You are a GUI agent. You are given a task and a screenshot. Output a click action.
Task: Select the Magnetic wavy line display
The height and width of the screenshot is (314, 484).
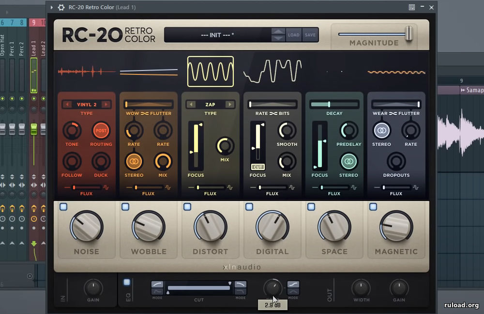click(396, 72)
